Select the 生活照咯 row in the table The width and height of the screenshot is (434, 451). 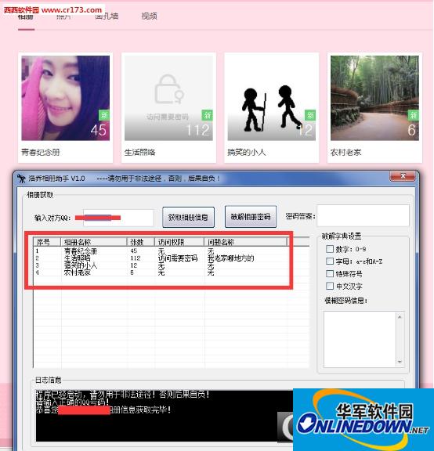pyautogui.click(x=161, y=258)
